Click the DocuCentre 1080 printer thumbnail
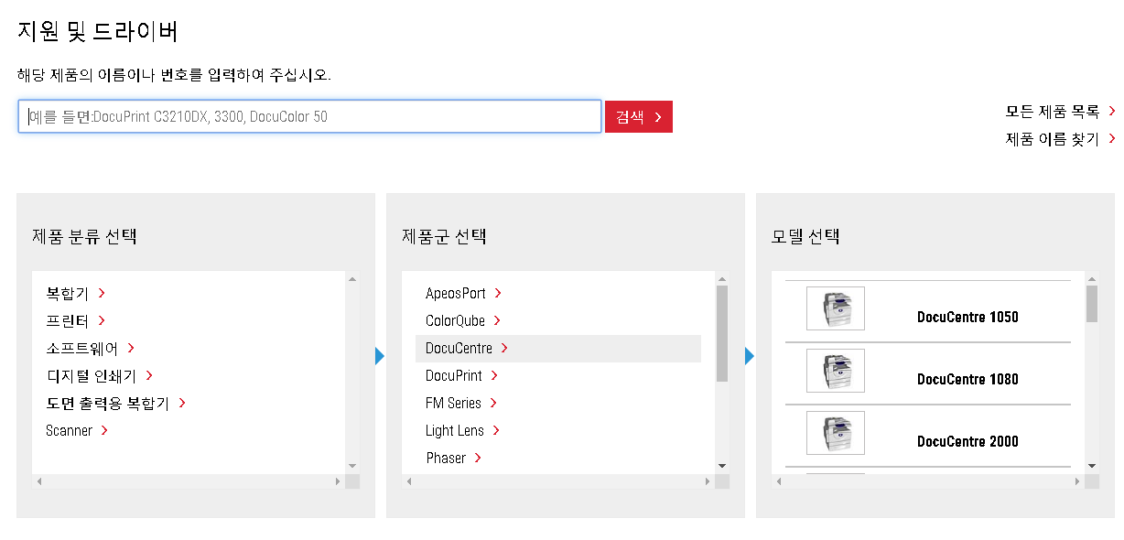 836,371
